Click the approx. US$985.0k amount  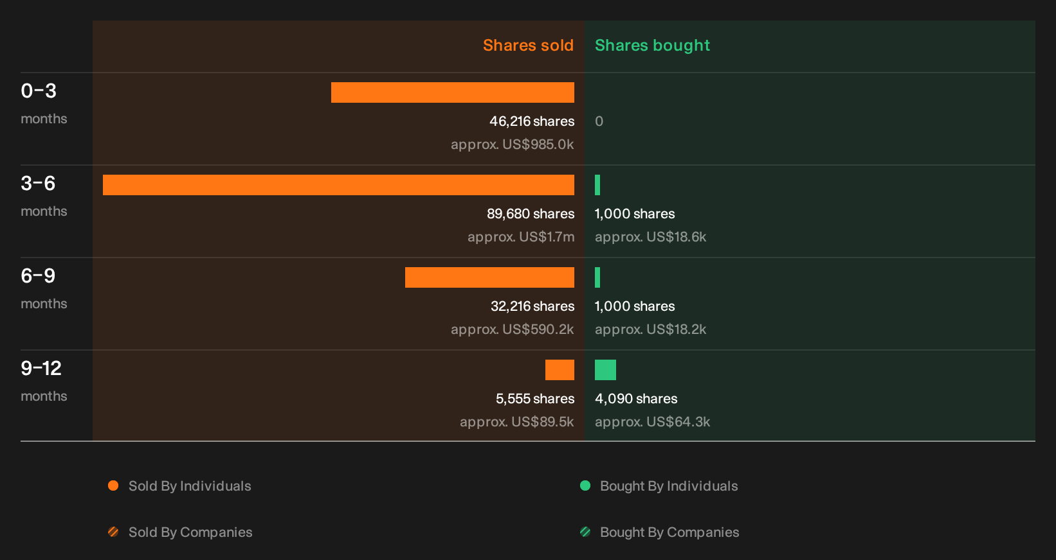pyautogui.click(x=512, y=144)
